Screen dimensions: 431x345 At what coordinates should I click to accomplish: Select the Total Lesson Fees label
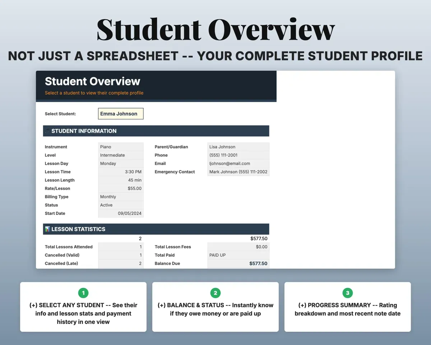[x=173, y=247]
